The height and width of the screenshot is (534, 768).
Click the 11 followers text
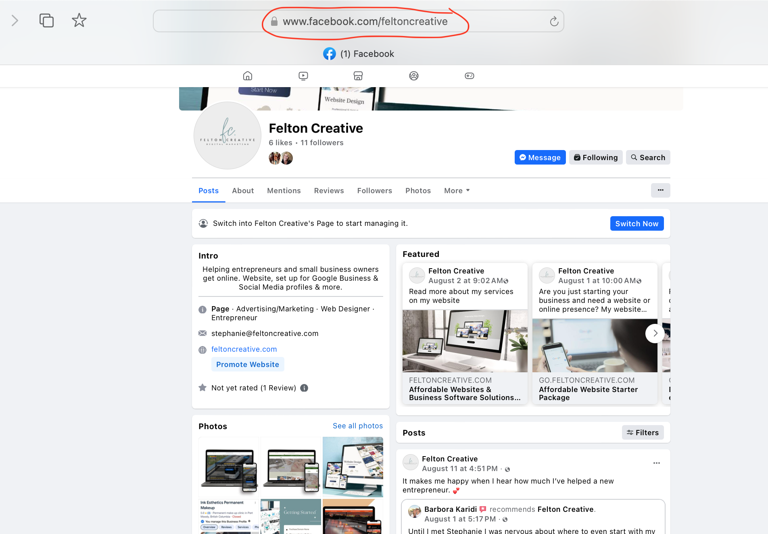[x=322, y=143]
